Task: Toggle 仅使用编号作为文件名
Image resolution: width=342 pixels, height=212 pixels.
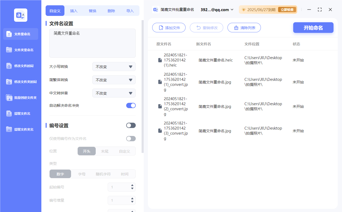Action: 131,138
